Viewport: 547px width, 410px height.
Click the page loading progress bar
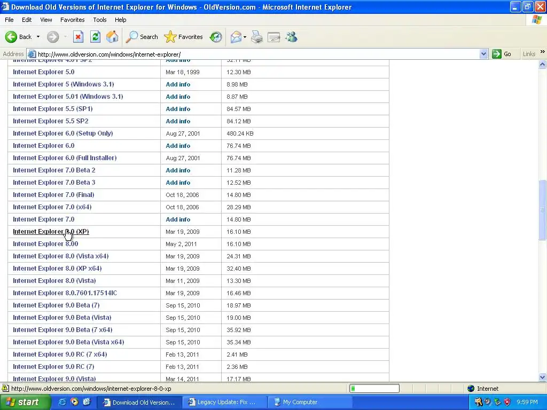pos(374,389)
